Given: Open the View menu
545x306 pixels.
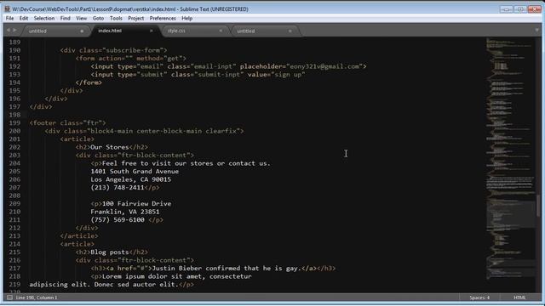Looking at the screenshot, I should pos(82,19).
